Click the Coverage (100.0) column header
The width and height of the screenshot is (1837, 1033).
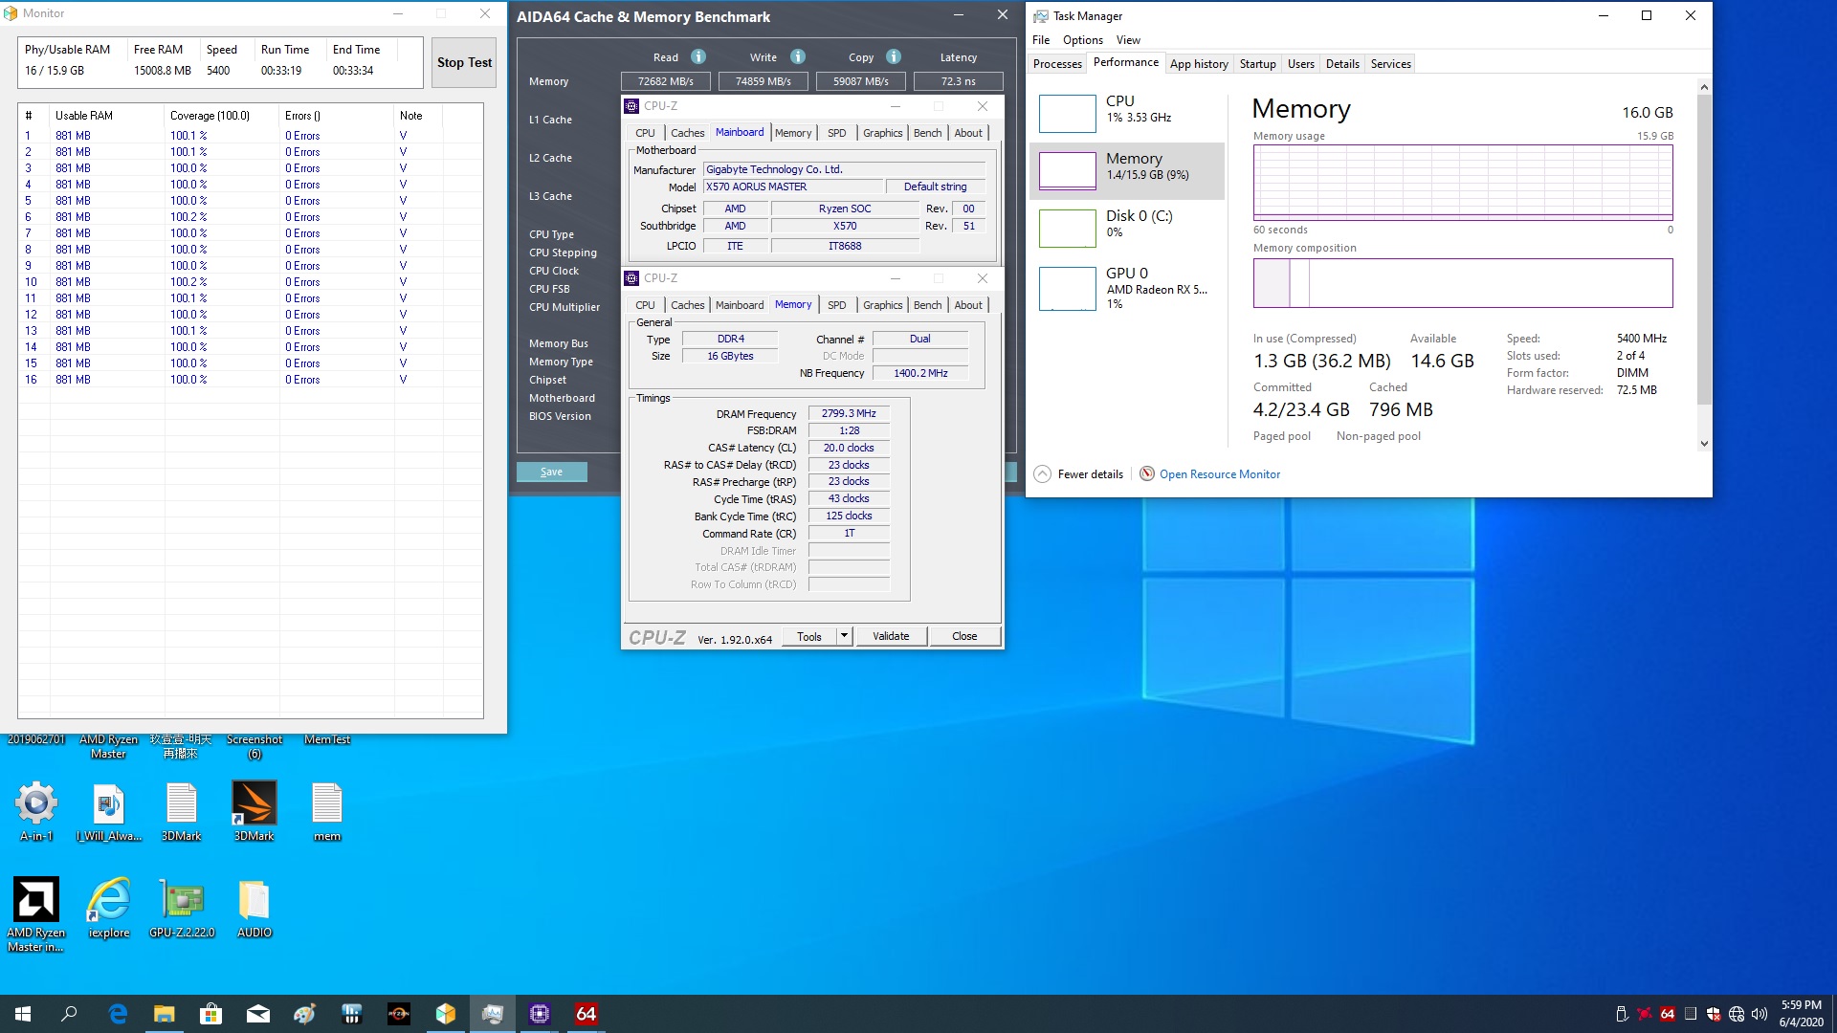tap(222, 116)
